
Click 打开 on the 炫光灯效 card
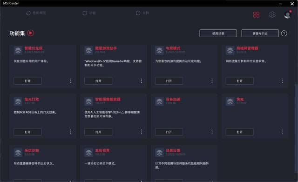point(27,132)
